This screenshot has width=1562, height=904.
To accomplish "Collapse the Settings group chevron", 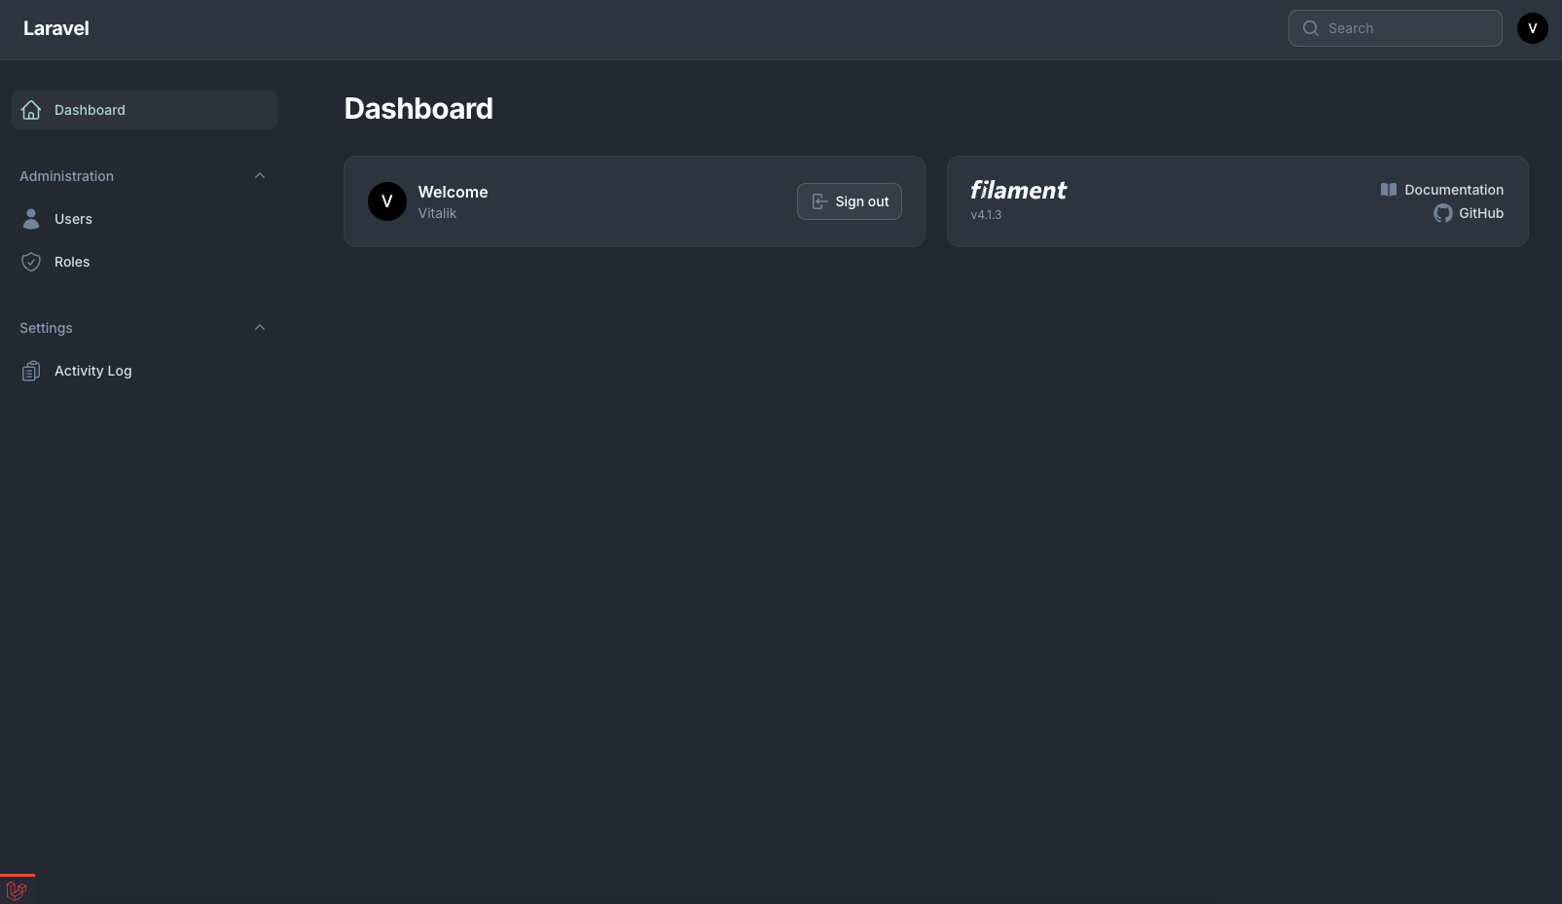I will point(260,328).
